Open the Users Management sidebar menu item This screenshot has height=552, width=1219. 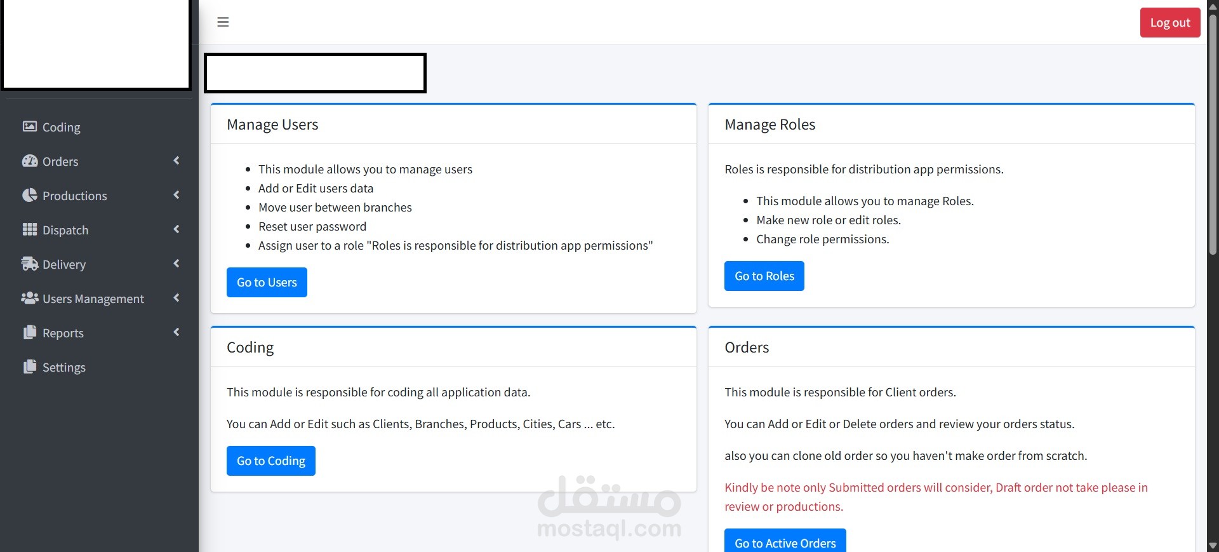coord(99,299)
